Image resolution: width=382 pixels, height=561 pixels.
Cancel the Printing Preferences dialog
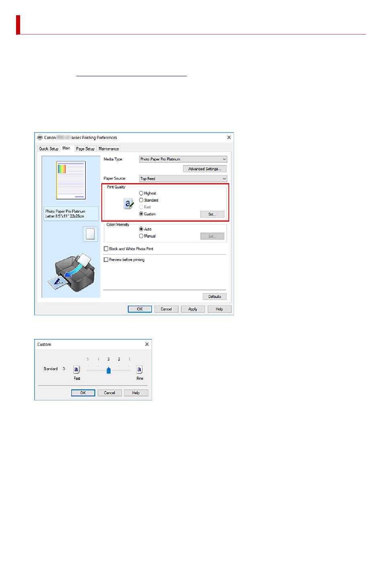166,309
